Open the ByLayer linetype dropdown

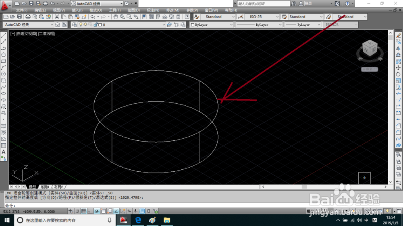[259, 25]
